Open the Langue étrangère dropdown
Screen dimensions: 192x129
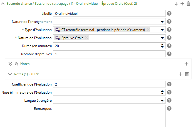(x=162, y=100)
